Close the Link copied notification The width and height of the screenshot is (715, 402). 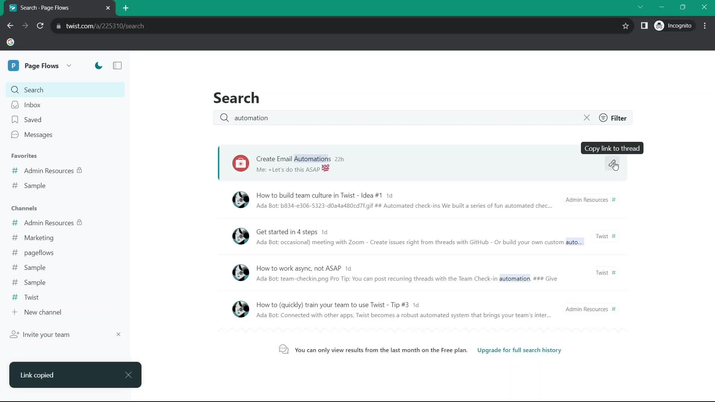pos(128,374)
